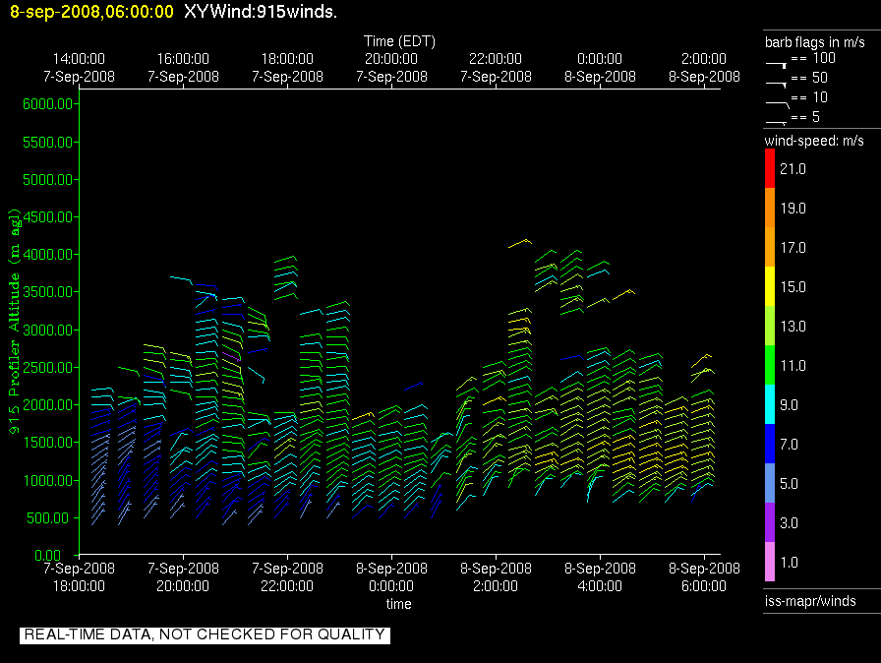Image resolution: width=881 pixels, height=663 pixels.
Task: Click the XYWind:915winds. title
Action: pos(261,12)
